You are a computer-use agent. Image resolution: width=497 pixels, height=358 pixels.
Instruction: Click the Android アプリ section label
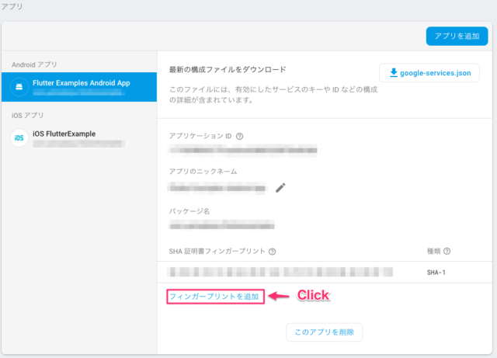click(34, 64)
